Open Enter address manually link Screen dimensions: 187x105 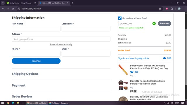pos(61,44)
